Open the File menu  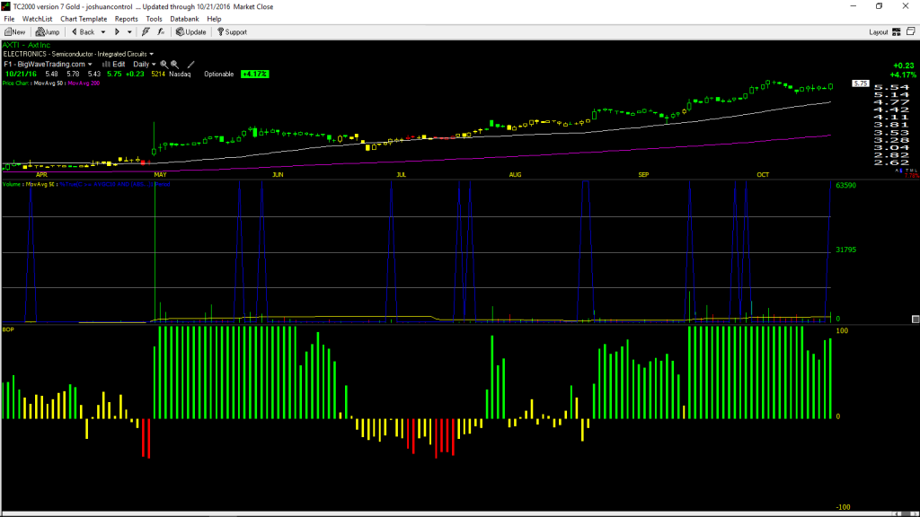pos(9,19)
